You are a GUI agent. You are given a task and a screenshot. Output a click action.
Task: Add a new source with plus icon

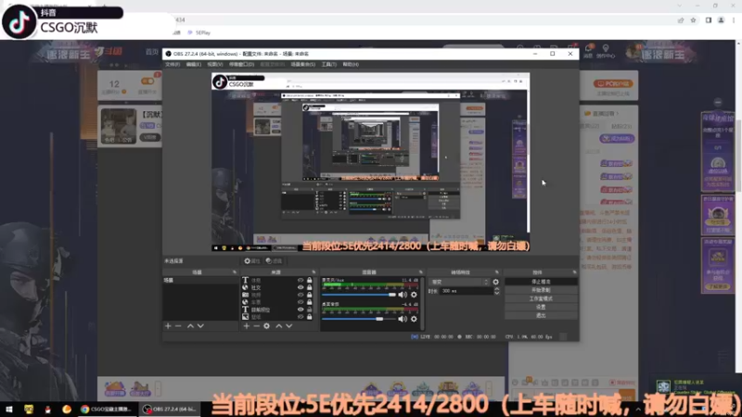(x=246, y=326)
